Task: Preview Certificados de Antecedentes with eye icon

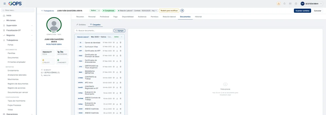Action: point(114,61)
